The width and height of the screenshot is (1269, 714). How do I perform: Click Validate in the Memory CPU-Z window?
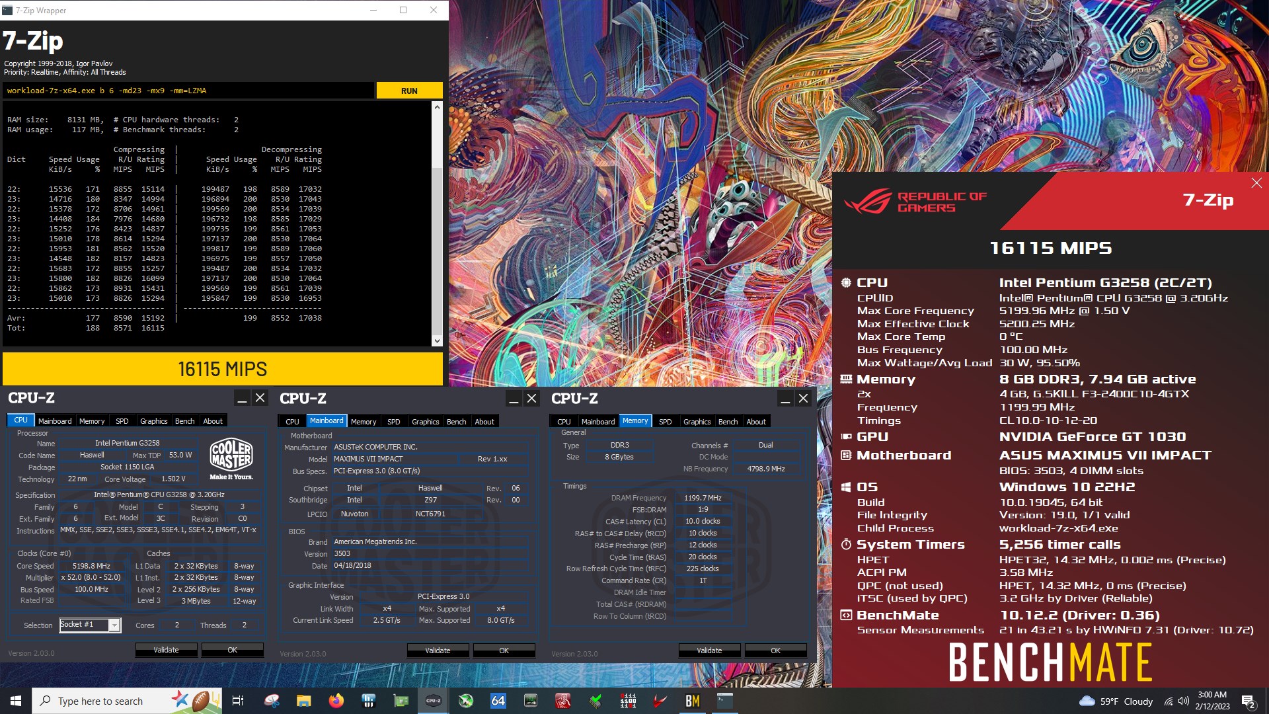pyautogui.click(x=709, y=651)
